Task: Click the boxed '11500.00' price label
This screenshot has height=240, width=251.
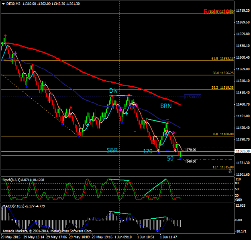Action: click(x=193, y=97)
